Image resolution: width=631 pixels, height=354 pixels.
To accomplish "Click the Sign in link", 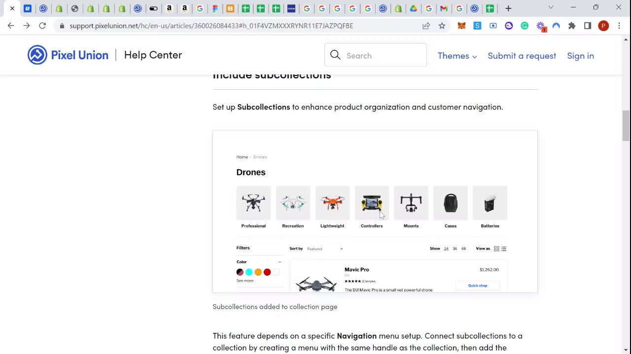I will (x=580, y=56).
